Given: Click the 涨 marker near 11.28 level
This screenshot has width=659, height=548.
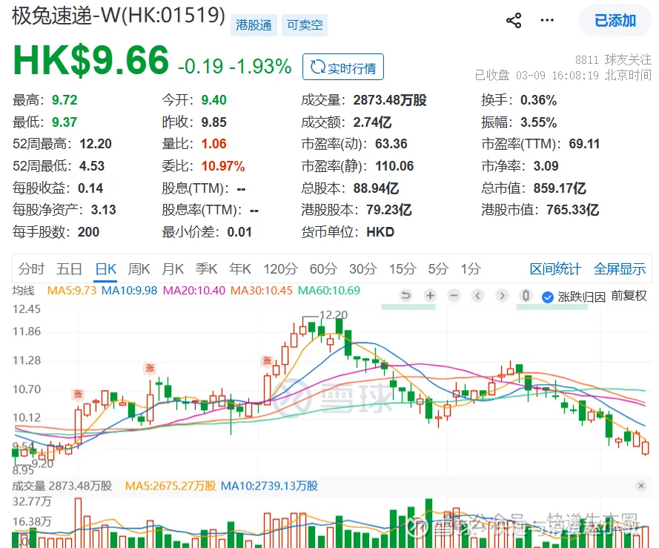Looking at the screenshot, I should point(267,361).
